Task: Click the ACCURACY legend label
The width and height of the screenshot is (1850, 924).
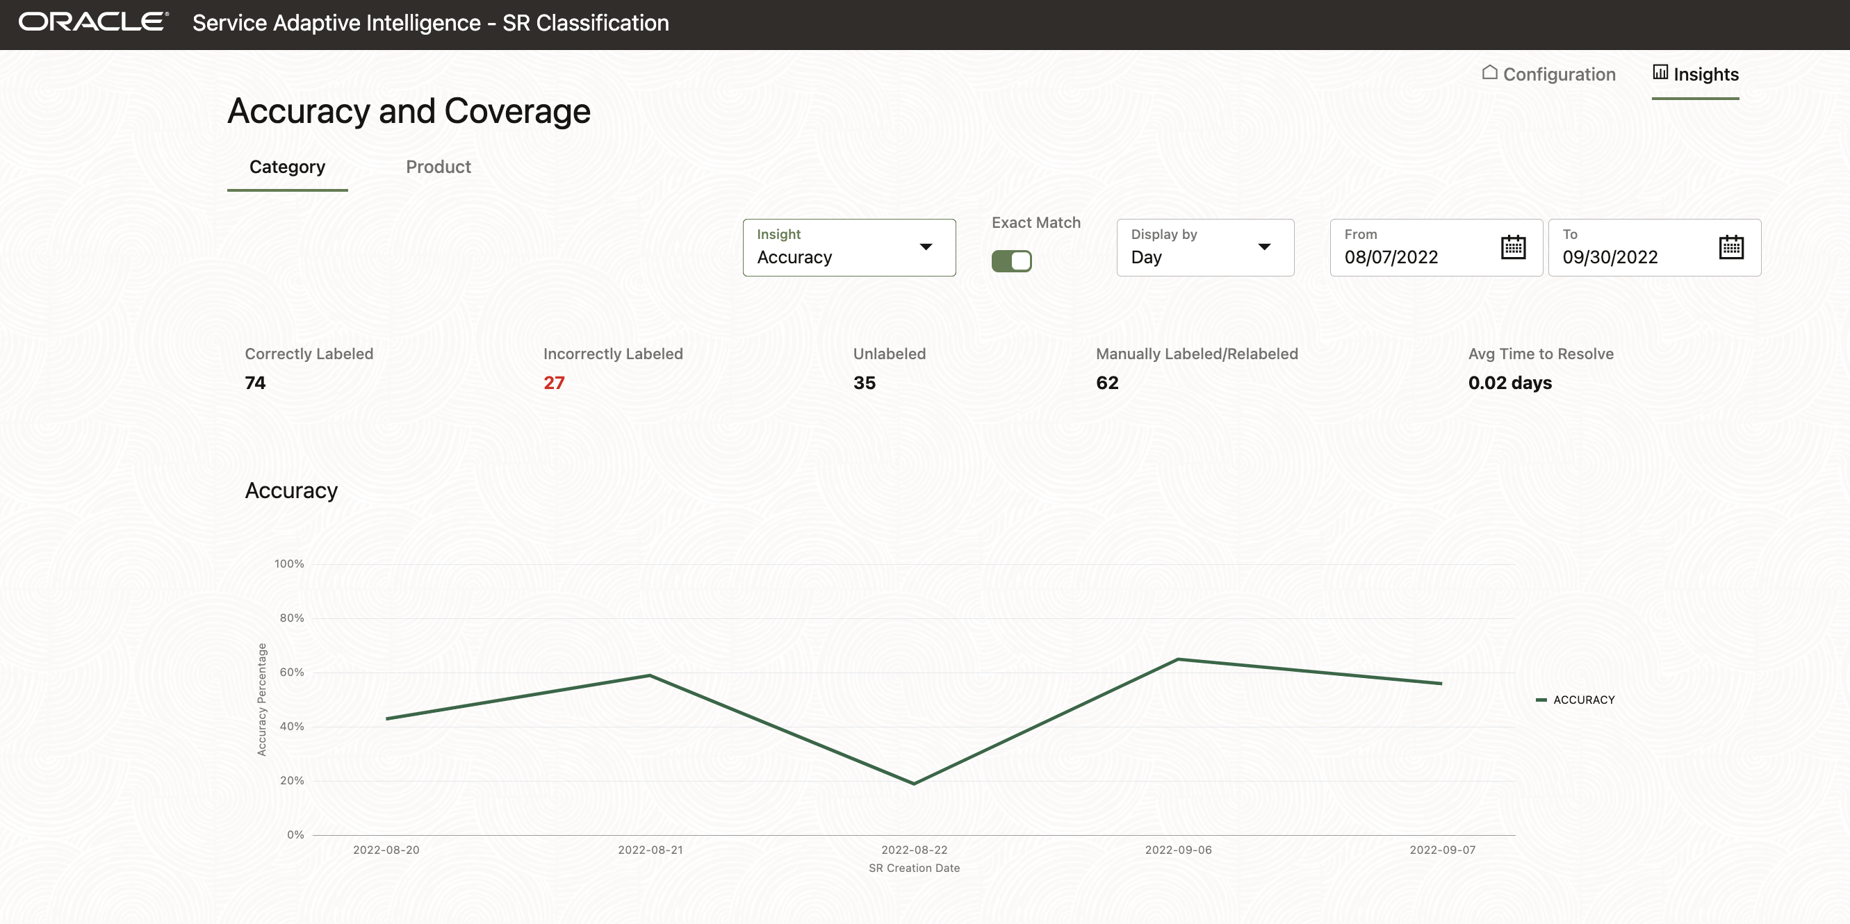Action: tap(1584, 700)
